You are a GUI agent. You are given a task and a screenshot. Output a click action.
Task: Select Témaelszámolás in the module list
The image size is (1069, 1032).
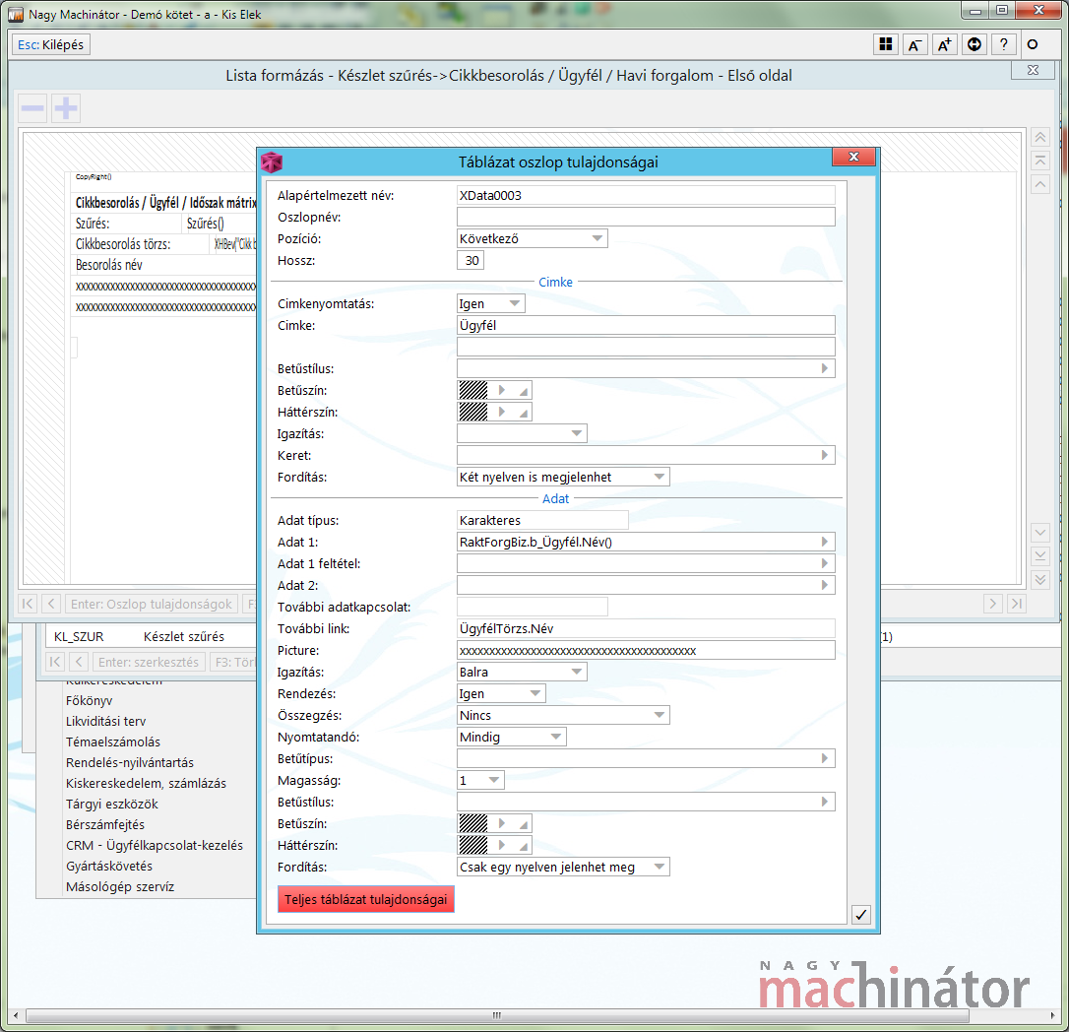pos(113,742)
